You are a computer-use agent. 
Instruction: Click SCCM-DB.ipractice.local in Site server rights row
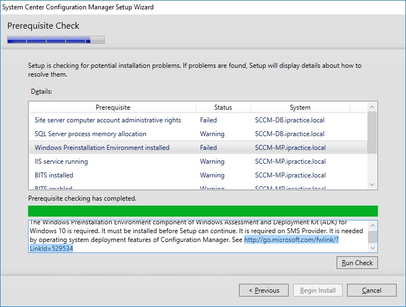[290, 120]
